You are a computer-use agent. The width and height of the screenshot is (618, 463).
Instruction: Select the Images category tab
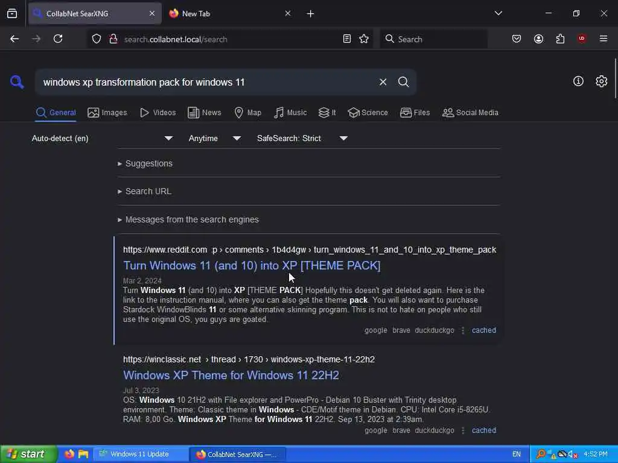pos(107,113)
